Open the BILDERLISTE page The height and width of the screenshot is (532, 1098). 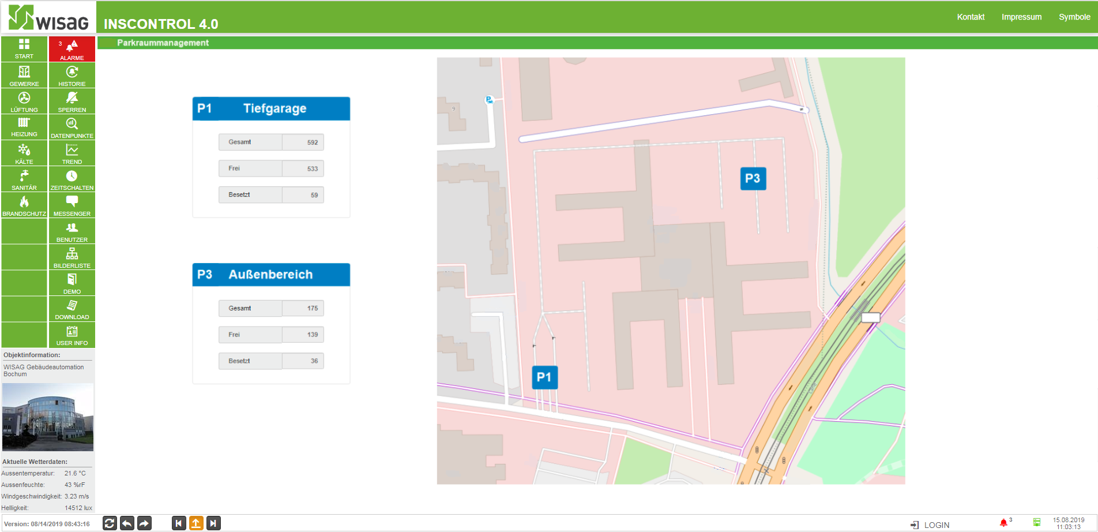tap(72, 257)
